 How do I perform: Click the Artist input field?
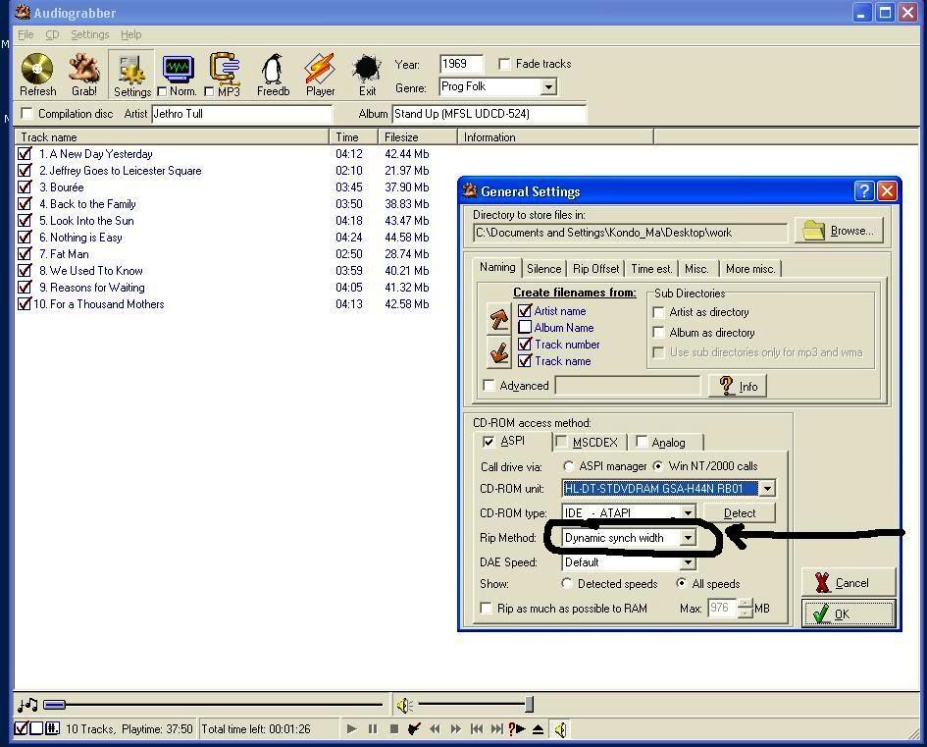point(241,114)
